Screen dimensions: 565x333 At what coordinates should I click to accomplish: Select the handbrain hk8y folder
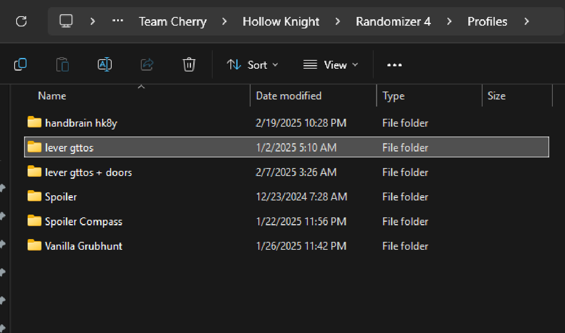point(286,123)
